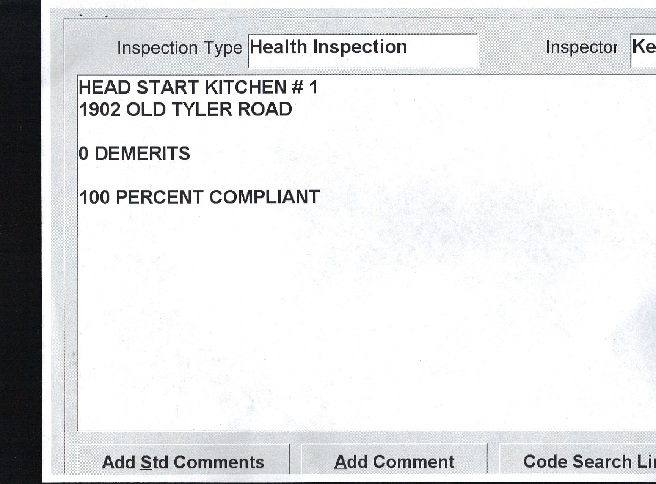656x484 pixels.
Task: Click the 1902 OLD TYLER ROAD line
Action: (x=185, y=110)
